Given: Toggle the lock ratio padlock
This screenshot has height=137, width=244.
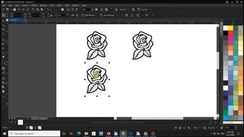Looking at the screenshot, I should click(51, 15).
